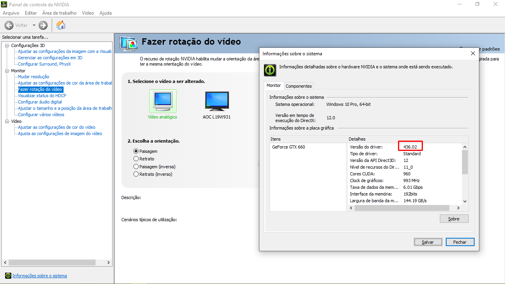Viewport: 505px width, 284px height.
Task: Click the green forward arrow button
Action: (x=43, y=25)
